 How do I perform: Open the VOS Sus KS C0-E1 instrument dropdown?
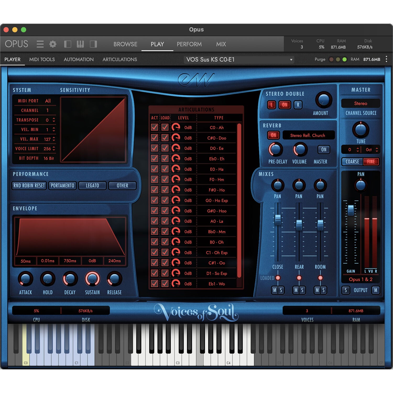click(239, 59)
